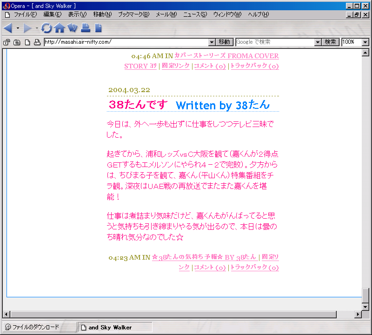Viewport: 372px width, 335px height.
Task: Open the ニュース(S) menu
Action: click(x=195, y=14)
